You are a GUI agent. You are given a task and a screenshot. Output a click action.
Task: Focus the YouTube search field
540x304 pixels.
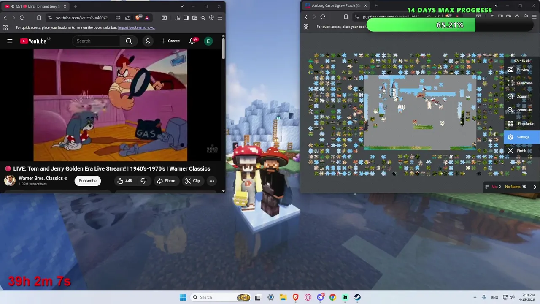[96, 41]
